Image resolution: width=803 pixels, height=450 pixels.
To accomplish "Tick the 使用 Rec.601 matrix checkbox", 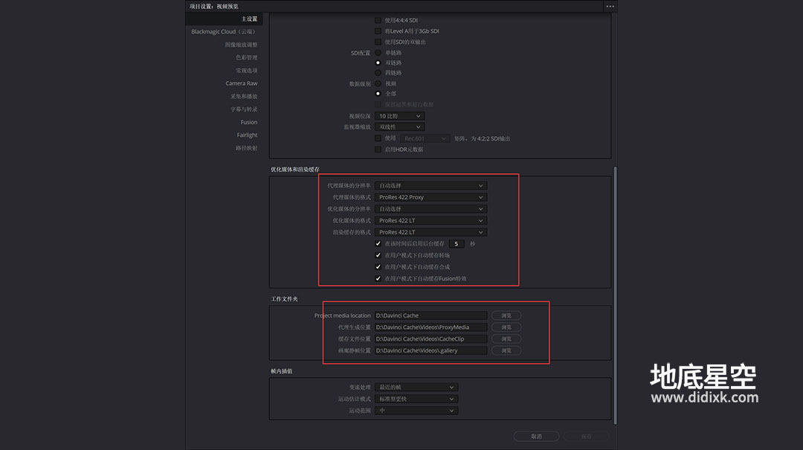I will point(378,138).
